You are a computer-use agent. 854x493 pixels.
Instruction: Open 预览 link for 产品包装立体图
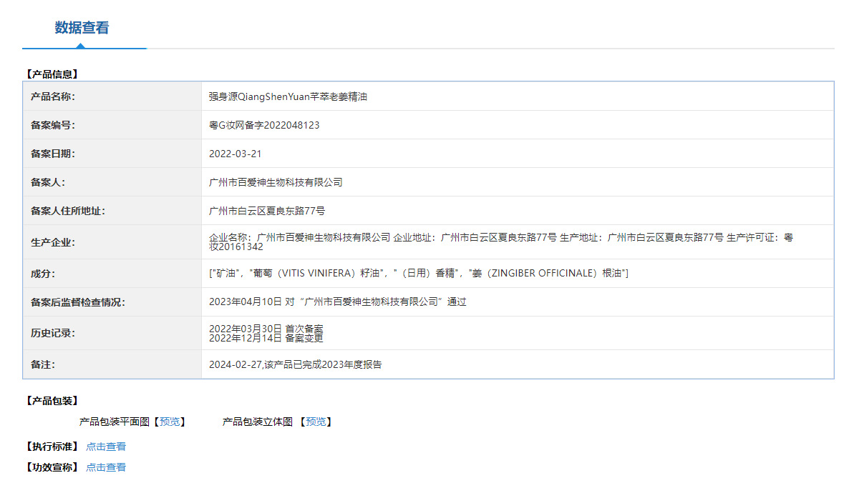[316, 422]
